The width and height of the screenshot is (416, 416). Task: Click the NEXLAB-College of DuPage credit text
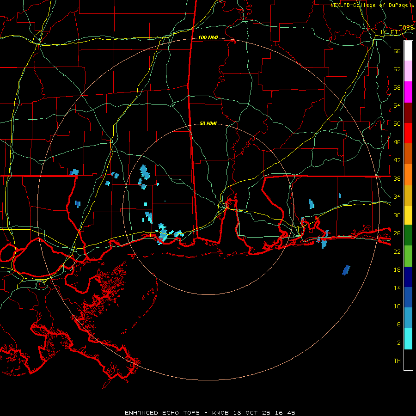pyautogui.click(x=372, y=5)
